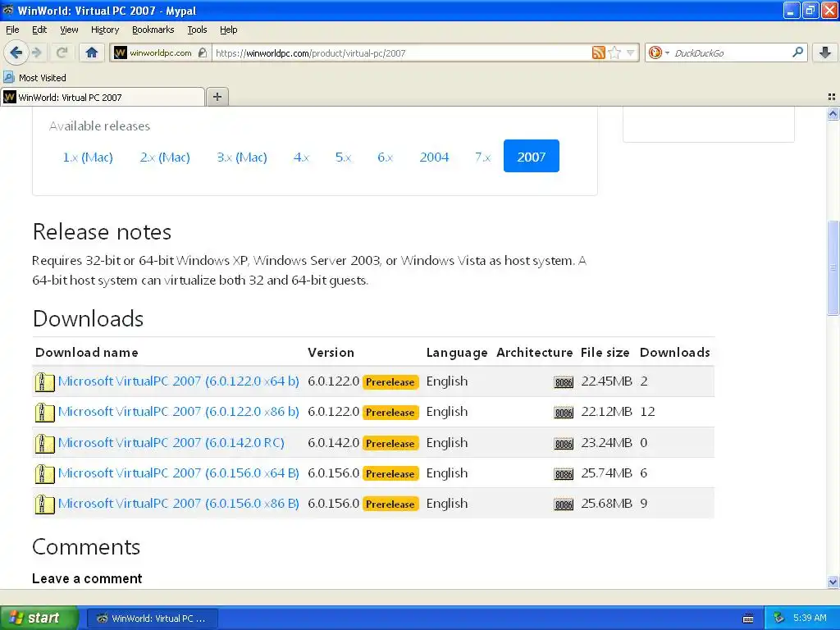Viewport: 840px width, 630px height.
Task: Select the 6.x release
Action: [x=386, y=157]
